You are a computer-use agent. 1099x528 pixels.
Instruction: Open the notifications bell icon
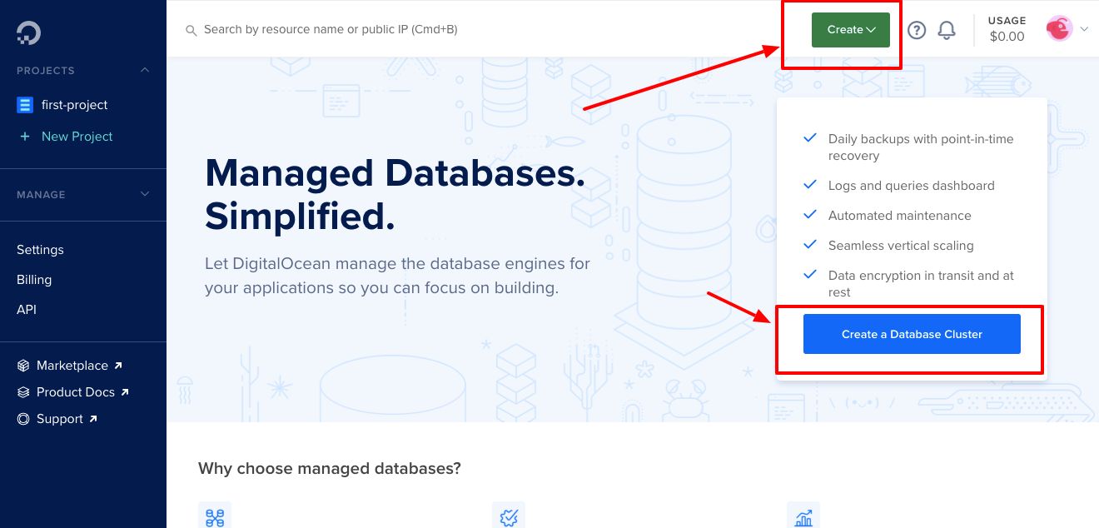coord(947,30)
